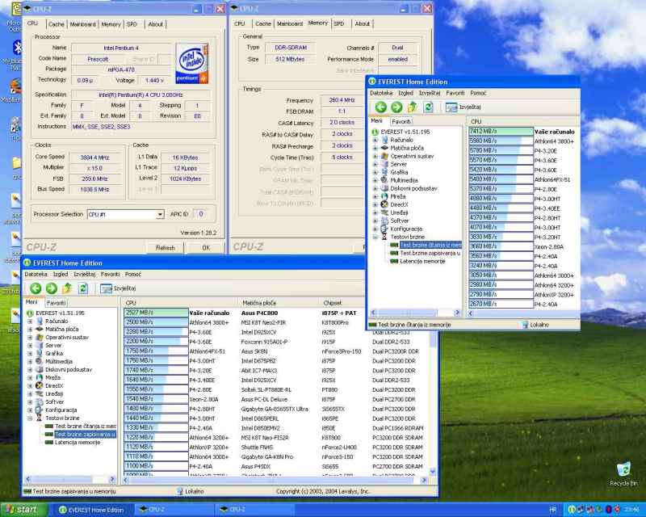This screenshot has width=646, height=517.
Task: Click horizontal scrollbar under right EVEREST tree
Action: tap(416, 313)
